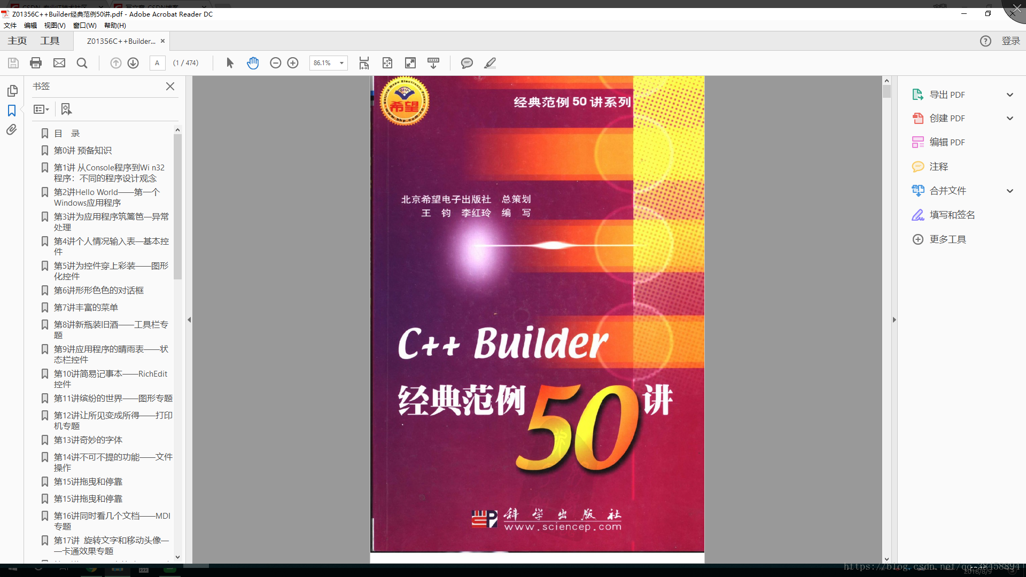The height and width of the screenshot is (577, 1026).
Task: Select bookmark 目 录
Action: 67,134
